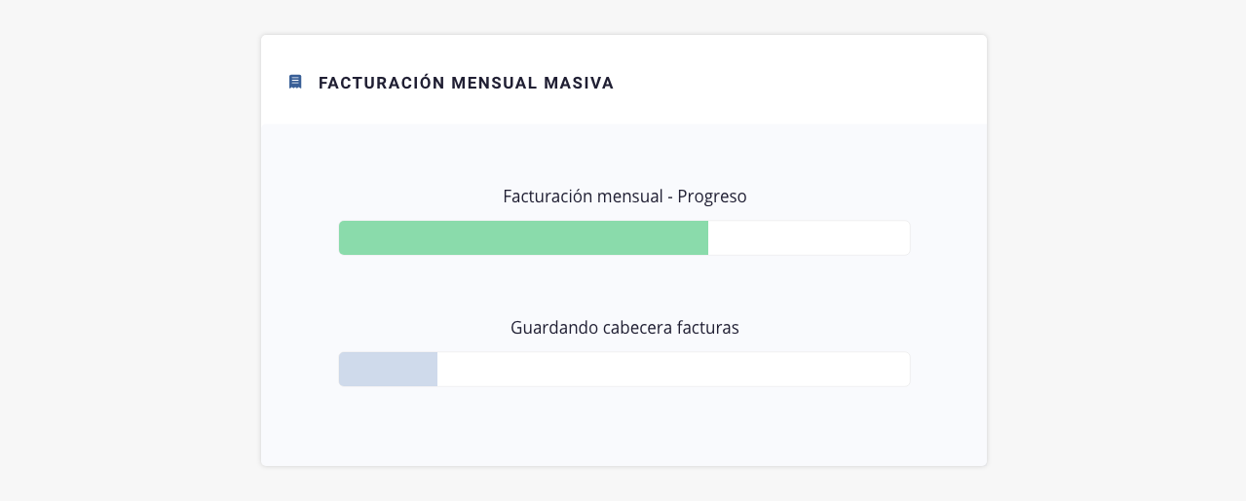The image size is (1247, 501).
Task: Select the 'Guardando cabecera facturas' label
Action: pyautogui.click(x=624, y=328)
